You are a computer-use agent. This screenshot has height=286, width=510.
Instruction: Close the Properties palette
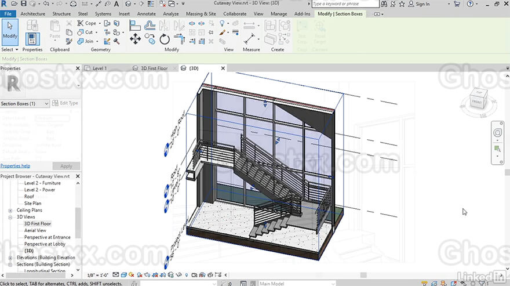click(78, 68)
